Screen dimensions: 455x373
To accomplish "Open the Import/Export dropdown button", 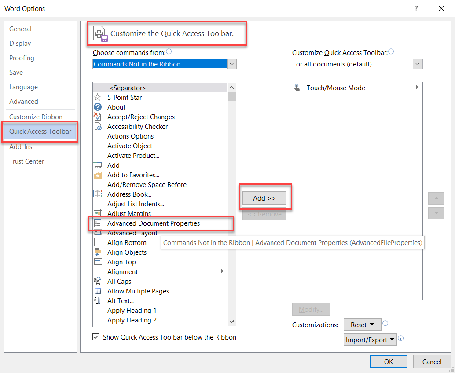I will coord(370,340).
